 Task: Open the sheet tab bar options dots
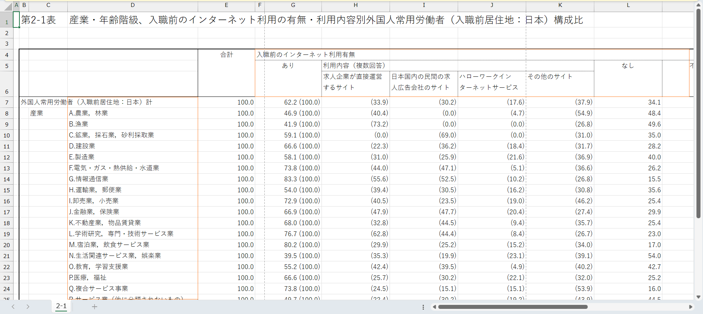pyautogui.click(x=423, y=307)
